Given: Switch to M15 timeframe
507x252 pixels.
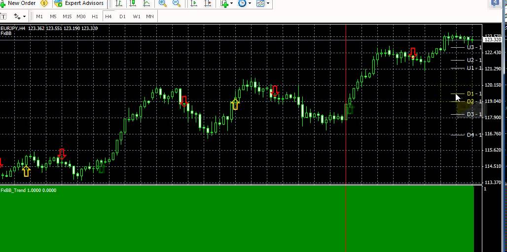Looking at the screenshot, I should (67, 16).
